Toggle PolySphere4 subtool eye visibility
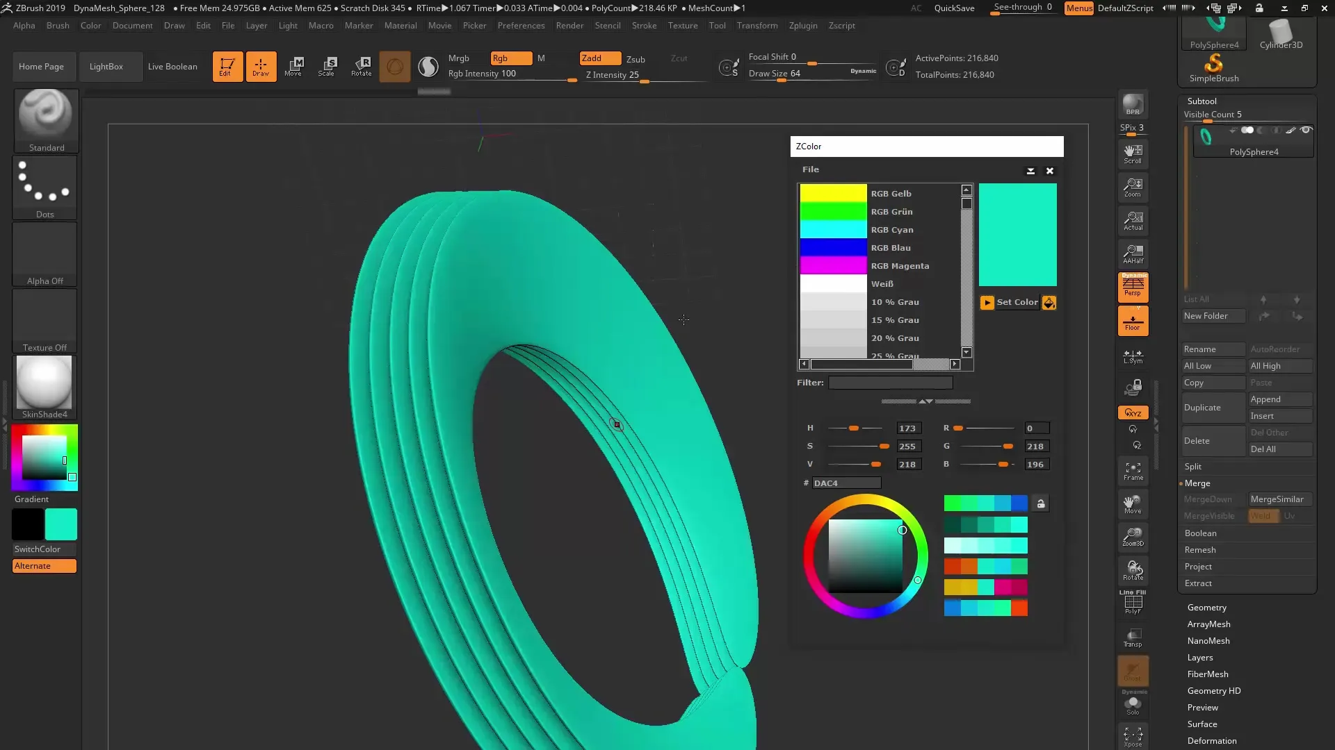Viewport: 1335px width, 750px height. [1306, 130]
